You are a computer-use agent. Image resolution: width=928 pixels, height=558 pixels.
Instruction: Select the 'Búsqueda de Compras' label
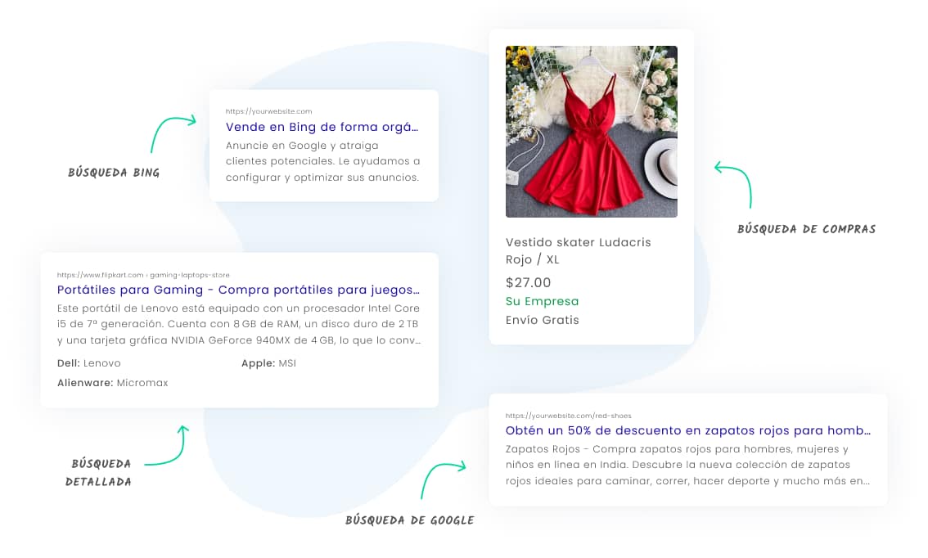pyautogui.click(x=806, y=229)
